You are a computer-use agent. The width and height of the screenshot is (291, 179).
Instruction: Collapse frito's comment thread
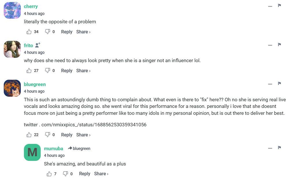click(x=270, y=45)
